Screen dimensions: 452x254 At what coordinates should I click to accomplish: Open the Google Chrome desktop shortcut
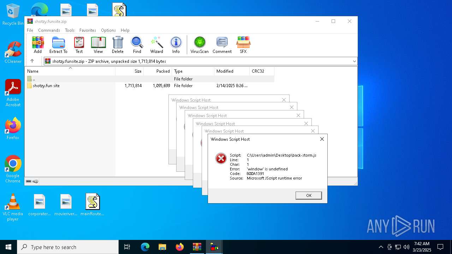[13, 169]
